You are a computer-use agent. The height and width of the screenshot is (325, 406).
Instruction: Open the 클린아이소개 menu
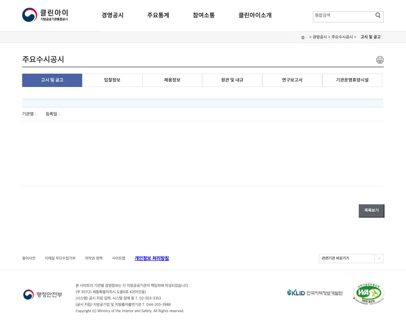pyautogui.click(x=255, y=15)
